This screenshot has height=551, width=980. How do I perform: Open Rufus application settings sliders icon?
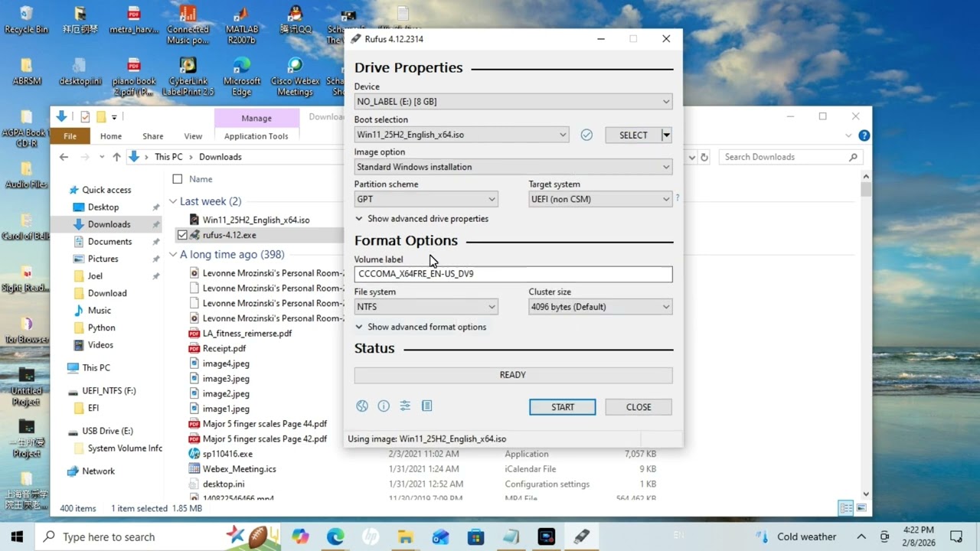click(405, 406)
